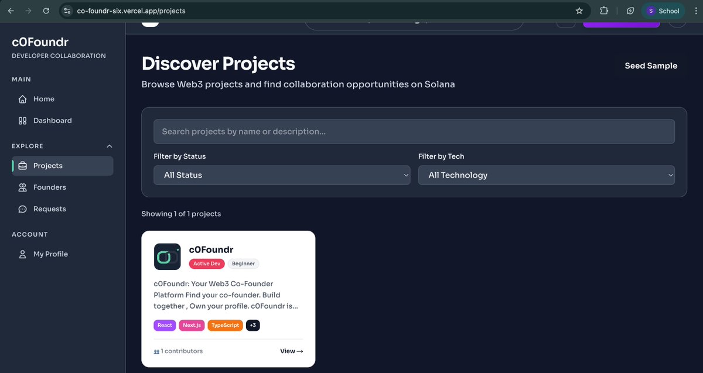Open the School profile chip
The image size is (703, 373).
663,11
